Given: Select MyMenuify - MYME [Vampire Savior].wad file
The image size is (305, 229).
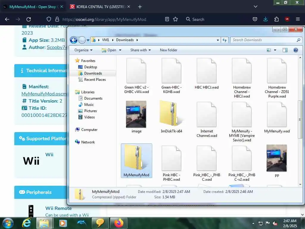Looking at the screenshot, I should (x=242, y=122).
